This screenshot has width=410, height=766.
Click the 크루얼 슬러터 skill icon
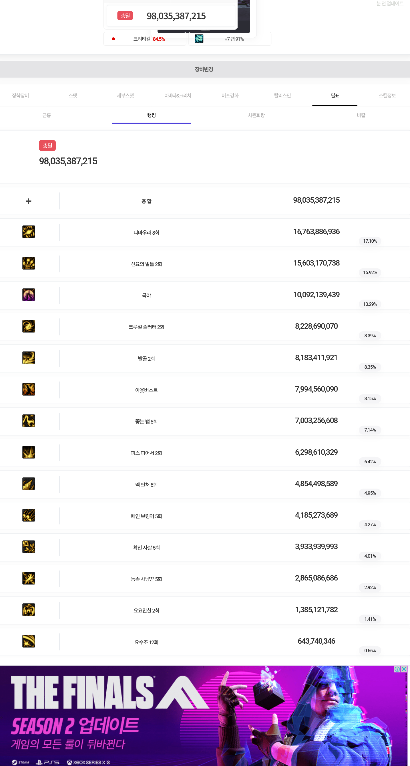coord(29,326)
